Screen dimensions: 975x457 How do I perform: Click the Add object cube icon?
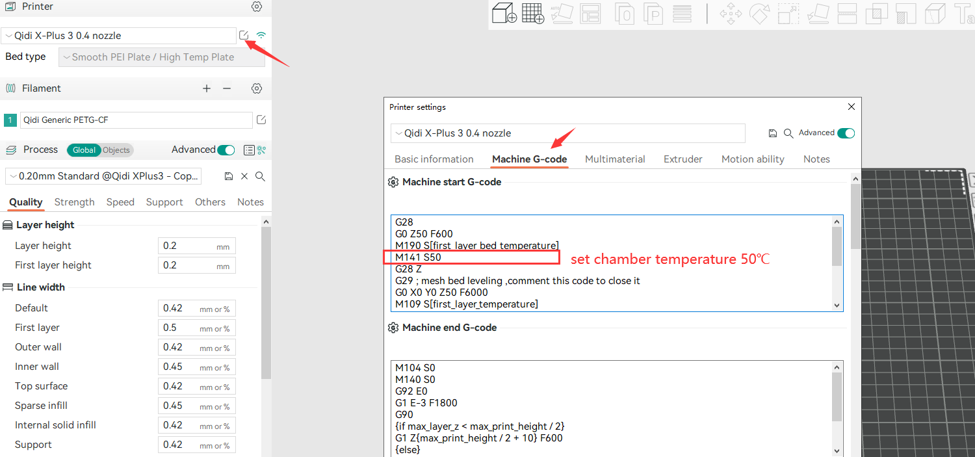pos(504,14)
